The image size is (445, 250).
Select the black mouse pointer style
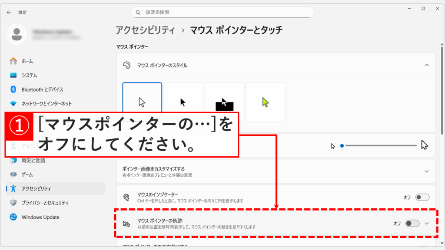pyautogui.click(x=183, y=102)
